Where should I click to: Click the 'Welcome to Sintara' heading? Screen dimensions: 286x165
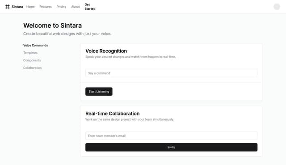coord(53,25)
